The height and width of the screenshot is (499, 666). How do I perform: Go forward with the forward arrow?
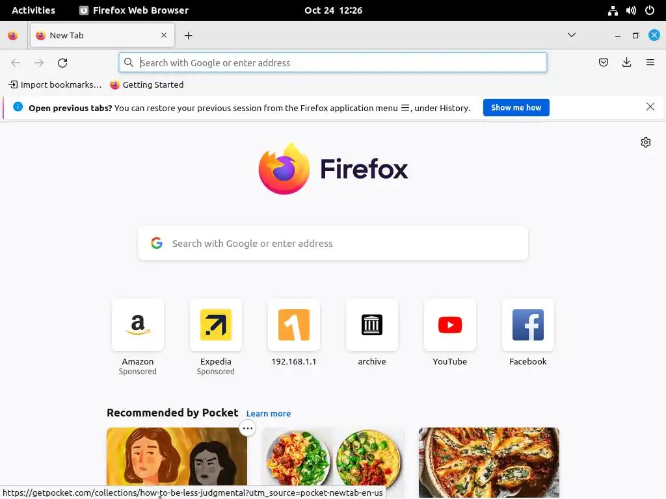pos(39,63)
